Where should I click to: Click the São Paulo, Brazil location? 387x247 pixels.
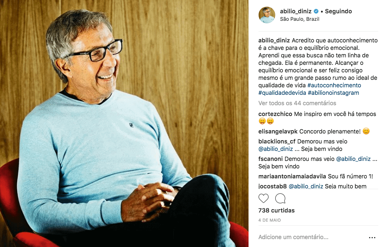coord(299,19)
